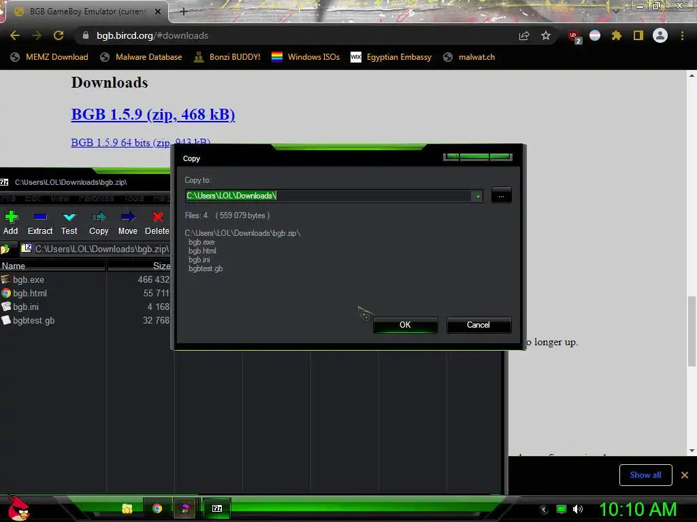Switch to 7-Zip from the taskbar

click(217, 508)
